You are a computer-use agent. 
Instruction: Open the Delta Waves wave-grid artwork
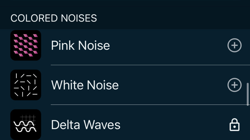tap(26, 124)
